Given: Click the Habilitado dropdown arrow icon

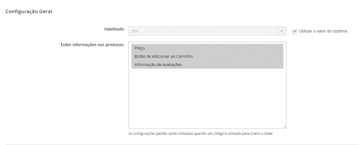Looking at the screenshot, I should tap(282, 31).
